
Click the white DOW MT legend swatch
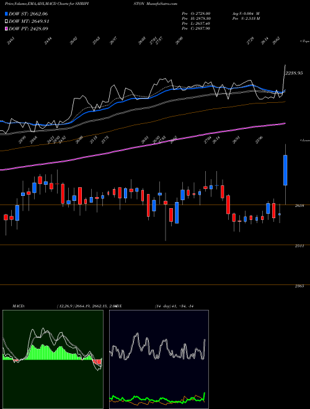(x=6, y=21)
